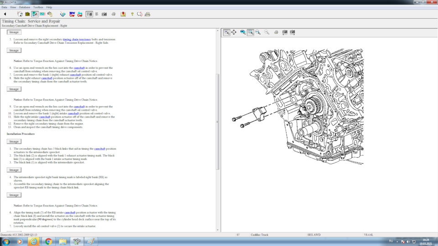Image resolution: width=438 pixels, height=246 pixels.
Task: Print the engine diagram from the viewer toolbar
Action: (276, 32)
